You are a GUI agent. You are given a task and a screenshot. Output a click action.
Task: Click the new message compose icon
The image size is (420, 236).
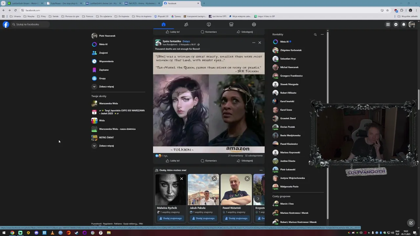(410, 223)
